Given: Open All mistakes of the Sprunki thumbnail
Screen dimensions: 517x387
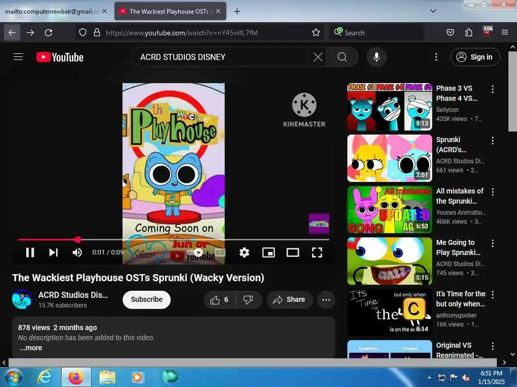Looking at the screenshot, I should click(x=389, y=210).
